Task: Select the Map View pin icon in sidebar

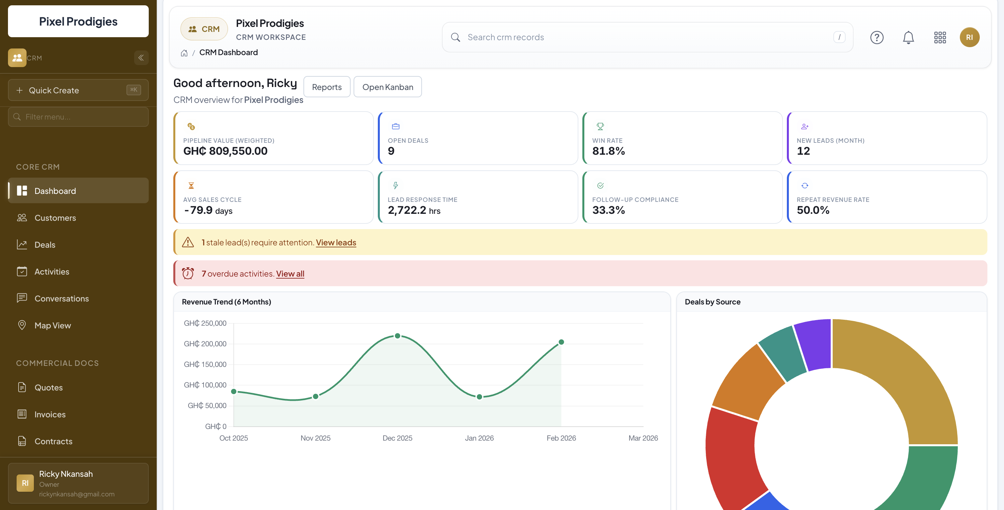Action: click(22, 325)
